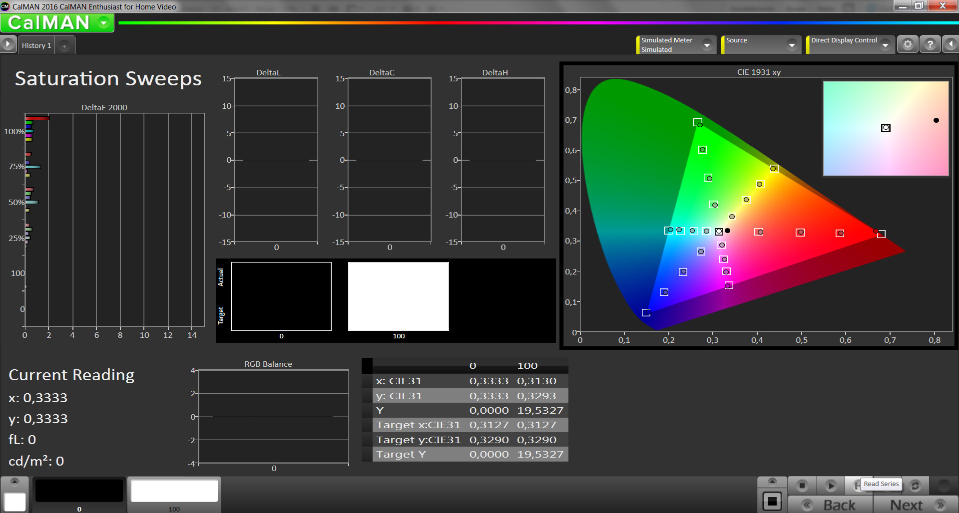Expand the left side panel arrow
The image size is (959, 513).
tap(8, 44)
